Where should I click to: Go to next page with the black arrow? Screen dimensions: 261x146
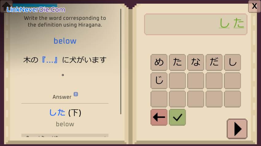(237, 129)
